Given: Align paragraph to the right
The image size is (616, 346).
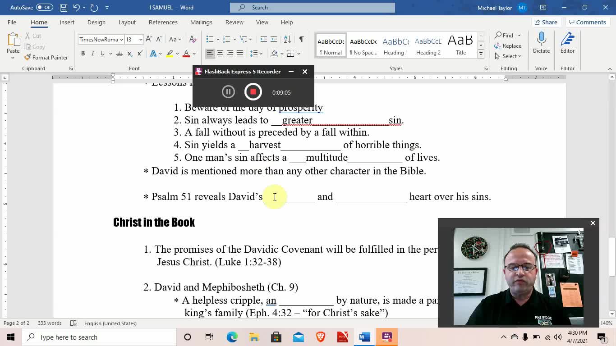Looking at the screenshot, I should coord(230,54).
